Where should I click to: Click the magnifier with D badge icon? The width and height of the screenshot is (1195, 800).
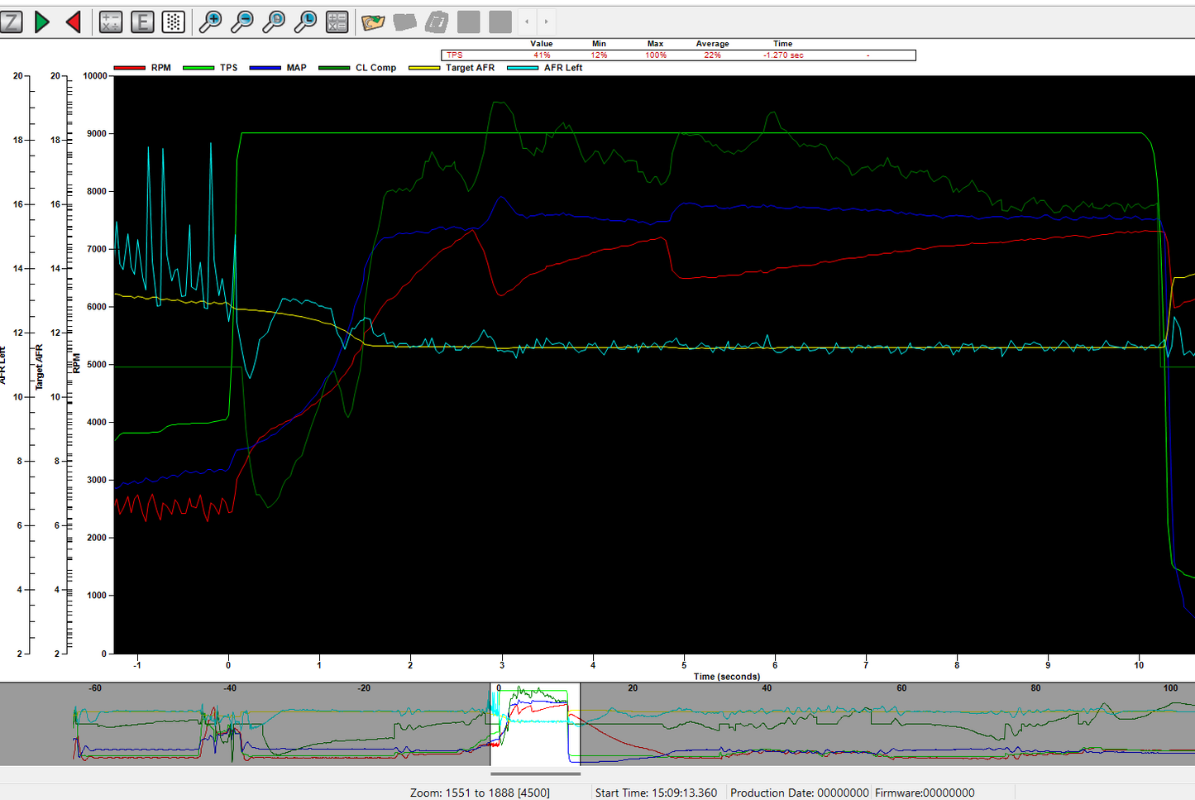273,22
